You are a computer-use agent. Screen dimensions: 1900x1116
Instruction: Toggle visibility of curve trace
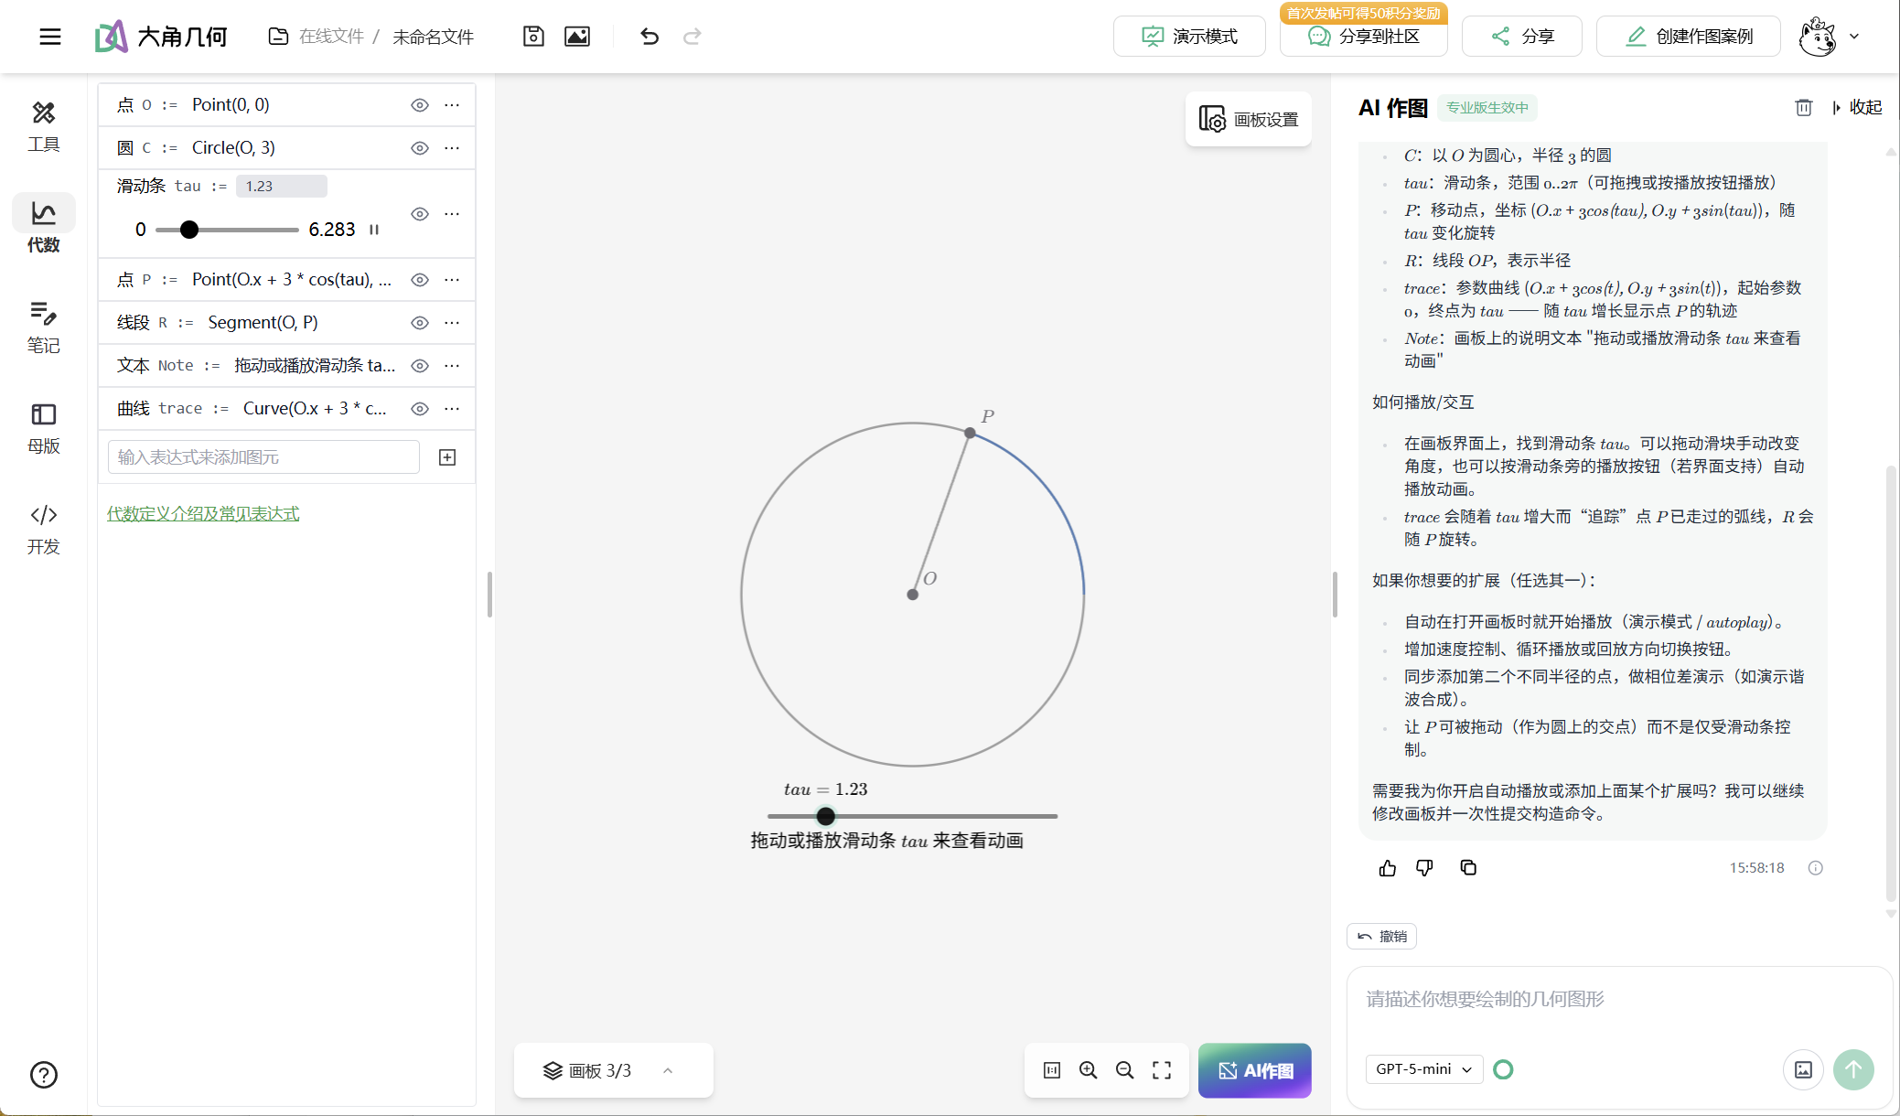coord(420,409)
